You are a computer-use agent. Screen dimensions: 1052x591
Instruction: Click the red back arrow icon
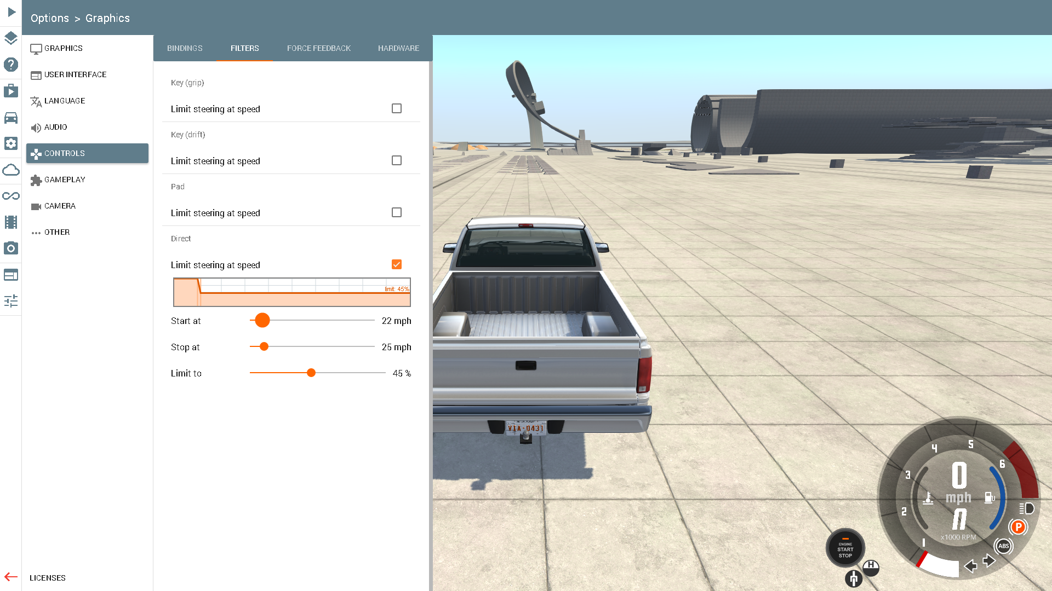(x=11, y=577)
